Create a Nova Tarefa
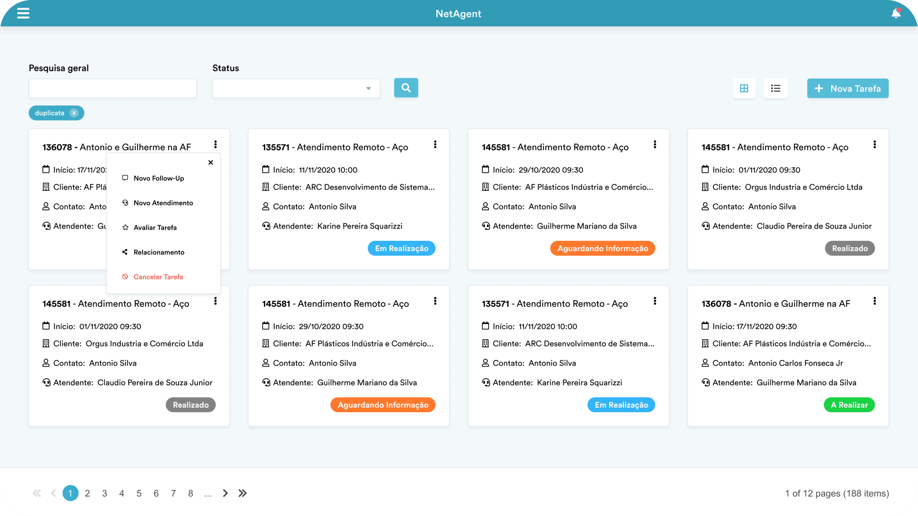The width and height of the screenshot is (918, 516). click(848, 88)
